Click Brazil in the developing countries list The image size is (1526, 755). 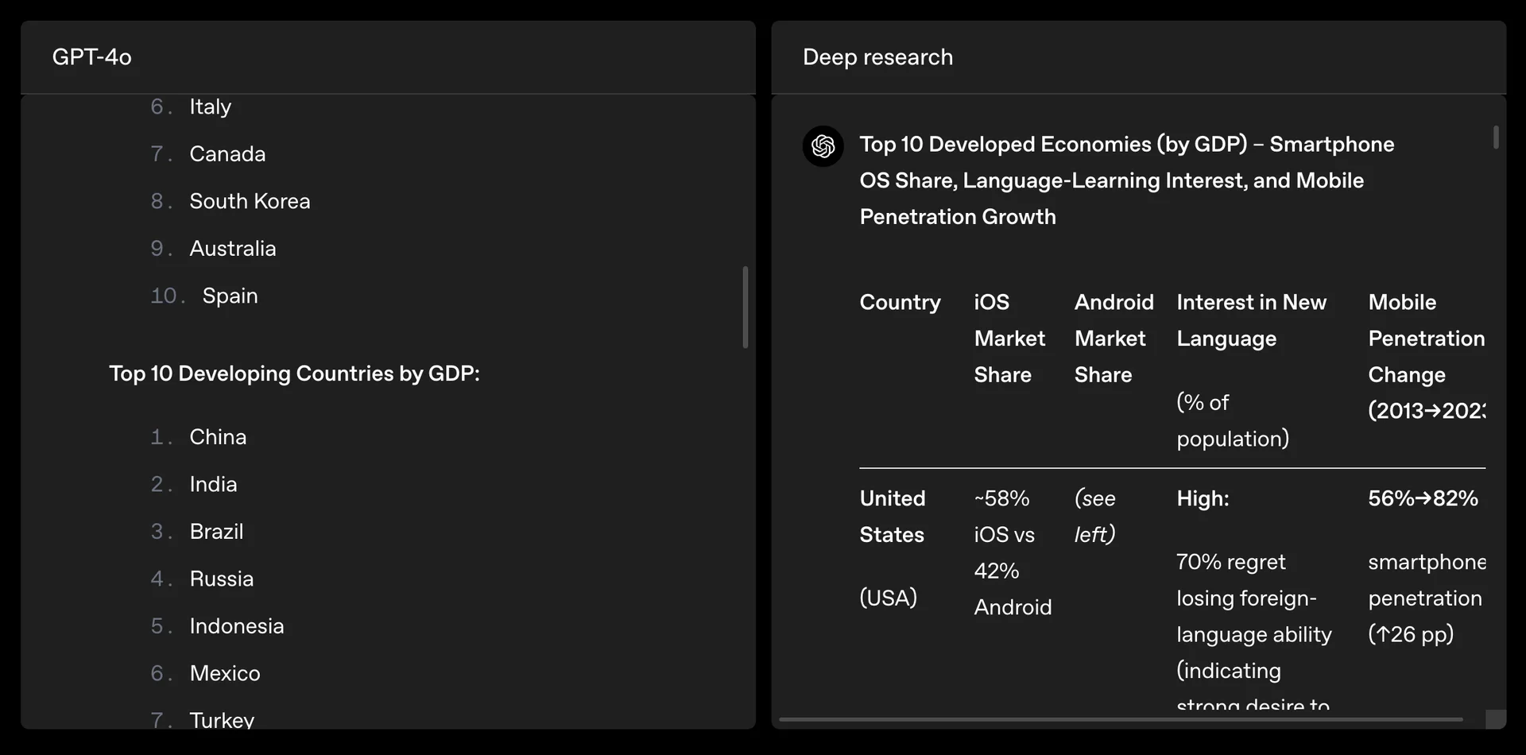click(216, 532)
